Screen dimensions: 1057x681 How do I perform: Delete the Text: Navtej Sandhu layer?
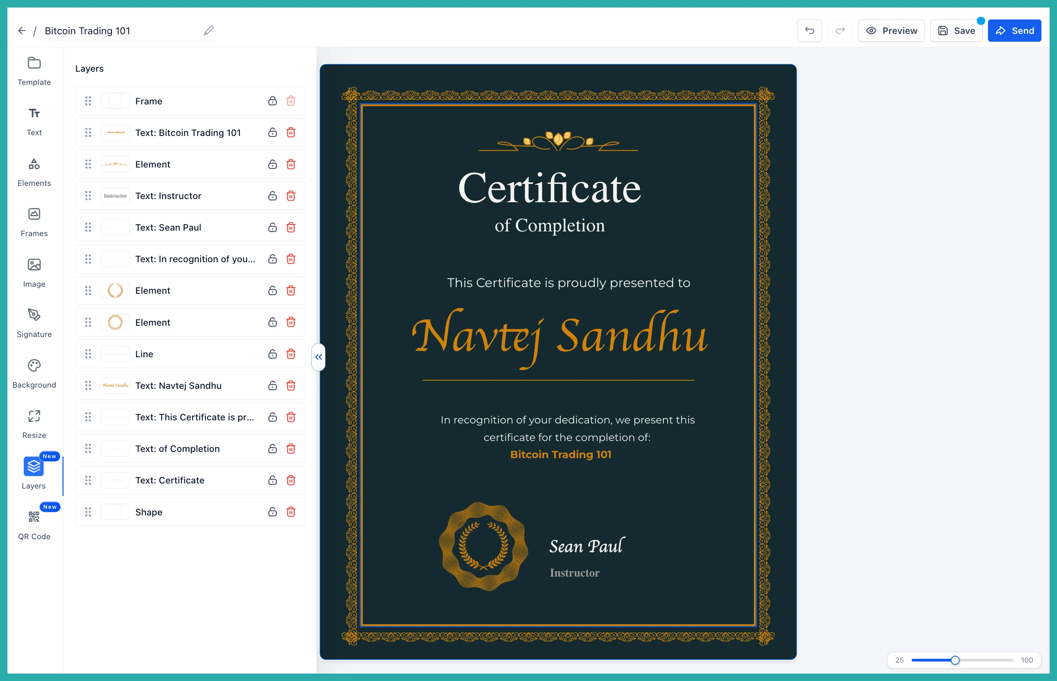291,385
